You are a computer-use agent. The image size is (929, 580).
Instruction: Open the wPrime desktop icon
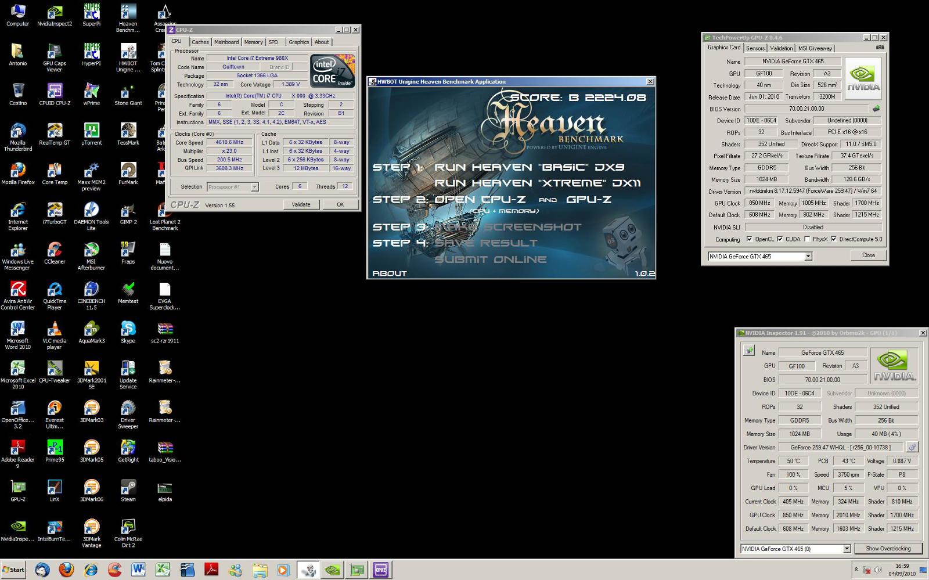click(x=91, y=95)
